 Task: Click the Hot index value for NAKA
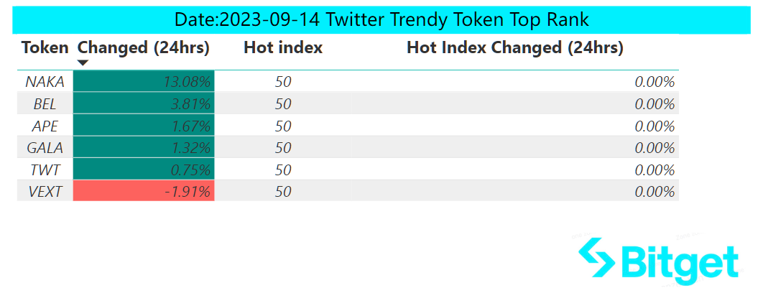point(283,82)
